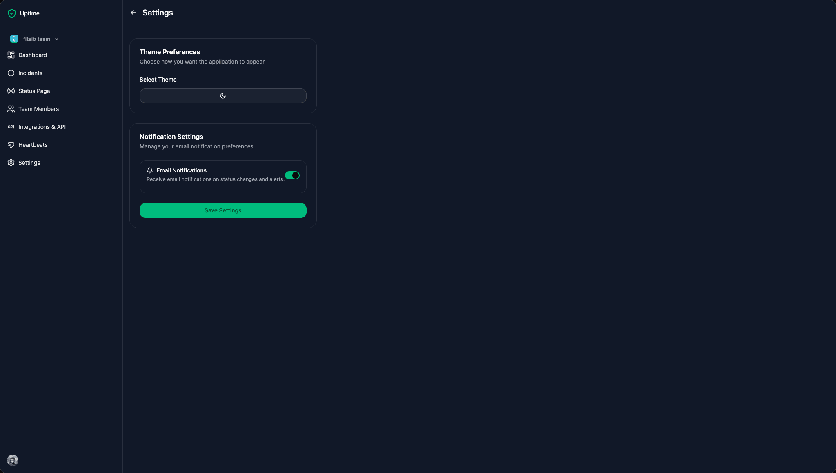Open the Dashboard menu item

coord(33,55)
